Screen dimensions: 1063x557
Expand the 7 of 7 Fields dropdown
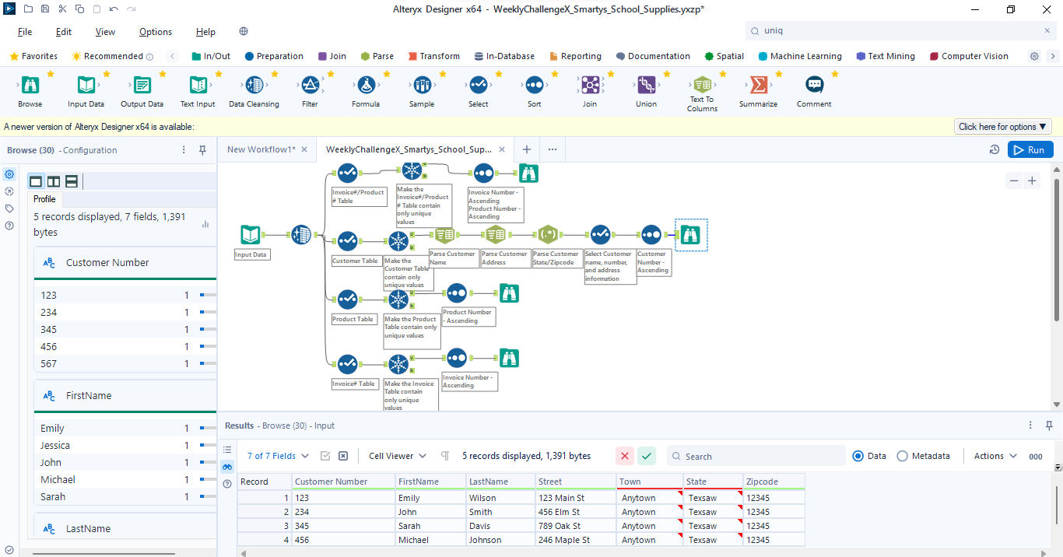point(278,457)
